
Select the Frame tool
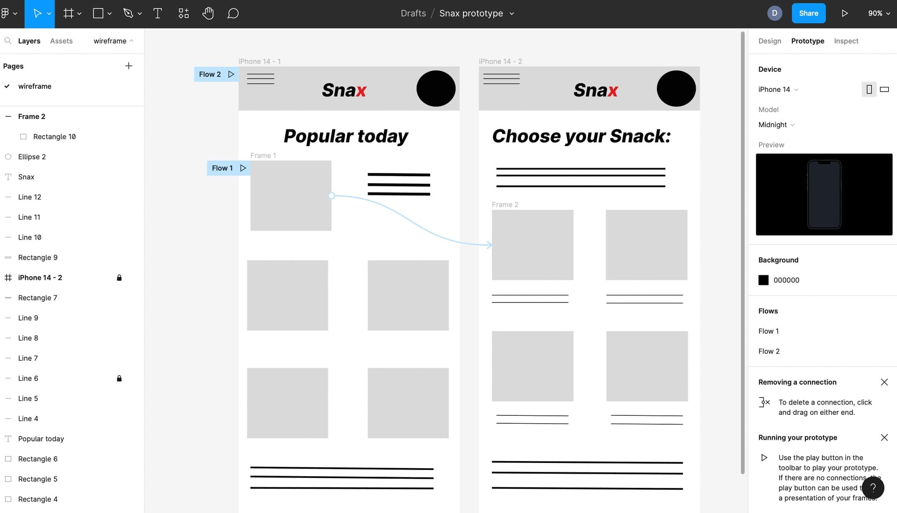click(x=67, y=14)
